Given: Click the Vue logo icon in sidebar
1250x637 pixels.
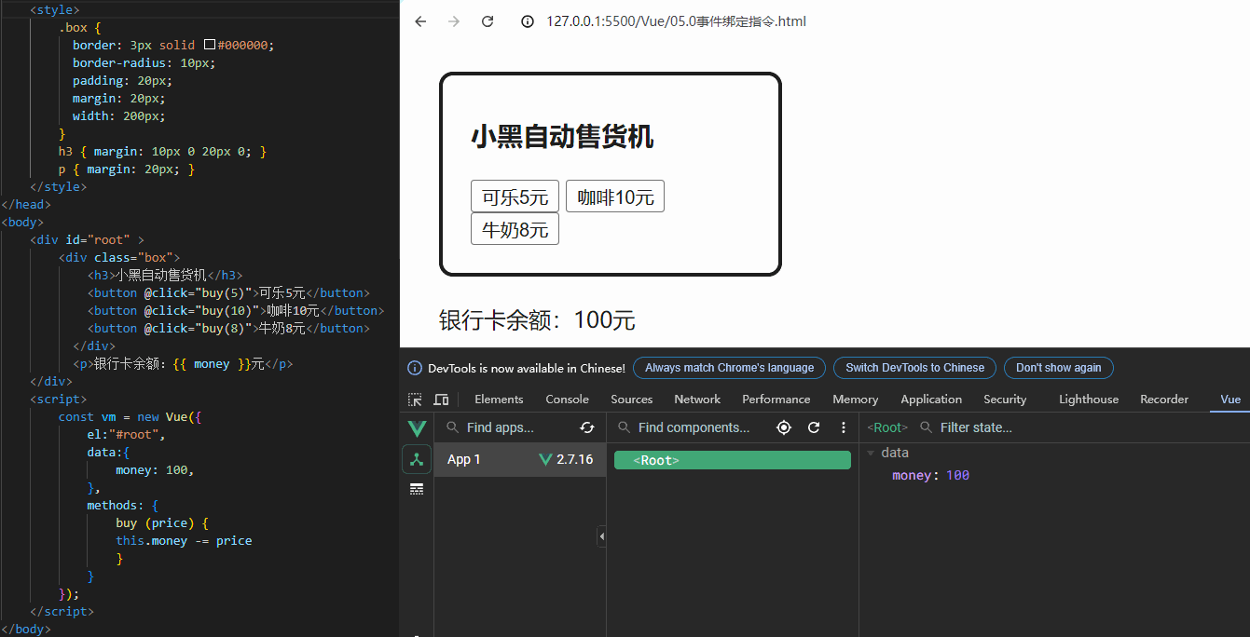Looking at the screenshot, I should [417, 428].
